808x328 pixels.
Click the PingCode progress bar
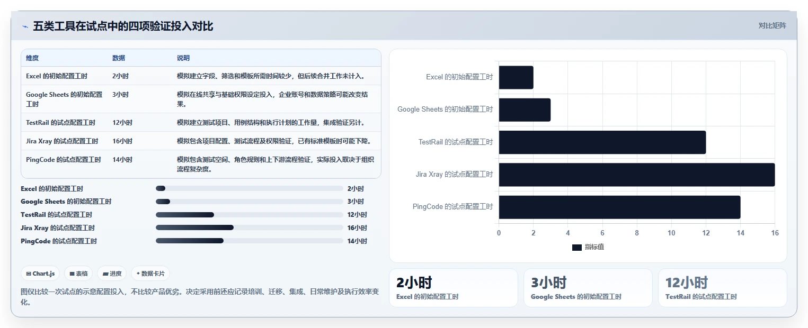pos(250,241)
